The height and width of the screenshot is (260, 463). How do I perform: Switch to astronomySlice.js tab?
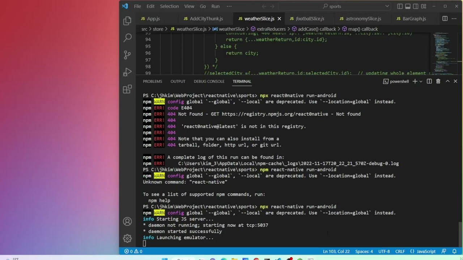[363, 19]
